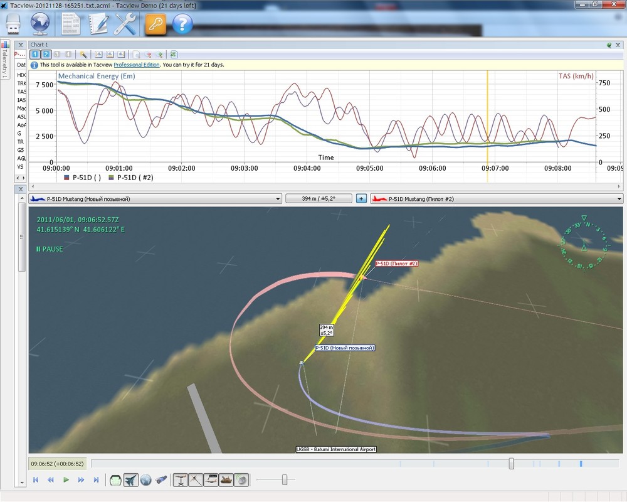Viewport: 627px width, 502px height.
Task: Click the third chart layout icon
Action: tap(121, 55)
